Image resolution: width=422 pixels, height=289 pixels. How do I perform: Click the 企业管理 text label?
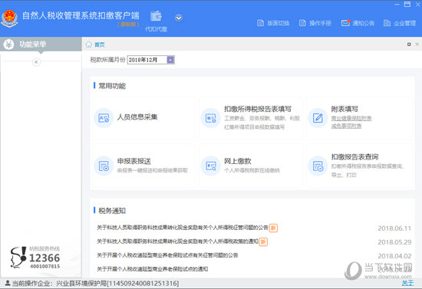pyautogui.click(x=405, y=23)
